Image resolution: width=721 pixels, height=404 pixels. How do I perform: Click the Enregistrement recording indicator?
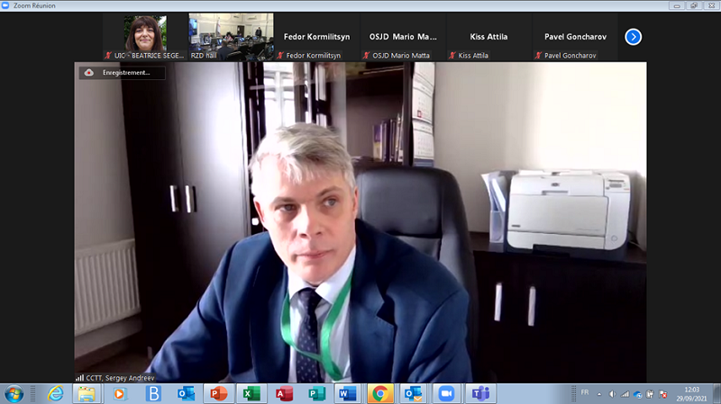pos(122,73)
